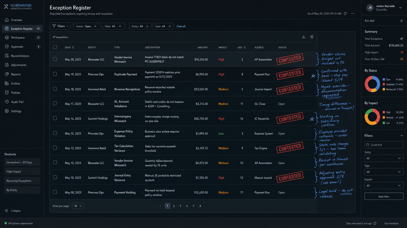Select all rows with header checkbox
The width and height of the screenshot is (407, 228).
coord(55,47)
